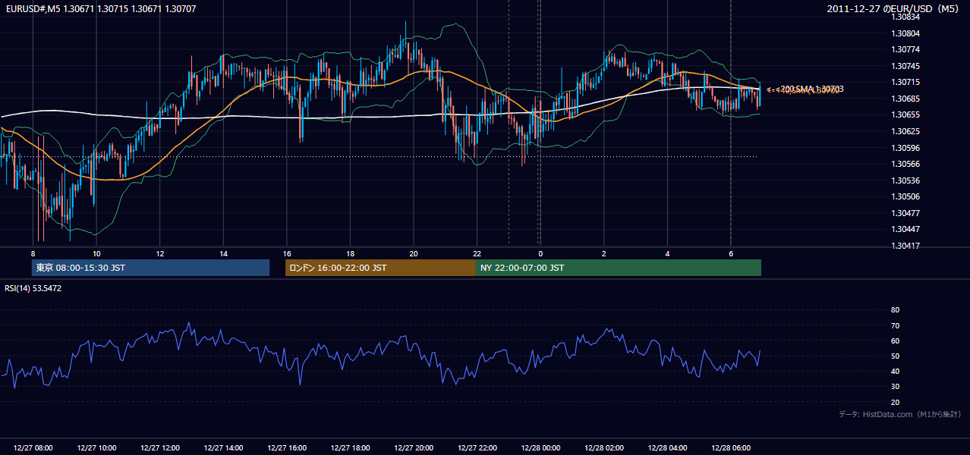970x455 pixels.
Task: Click price axis label 1.30685
Action: click(x=905, y=99)
